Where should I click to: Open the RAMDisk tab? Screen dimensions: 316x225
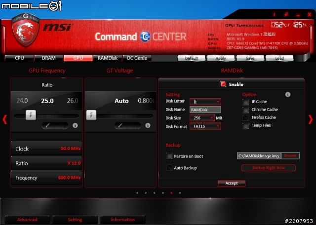pyautogui.click(x=108, y=58)
